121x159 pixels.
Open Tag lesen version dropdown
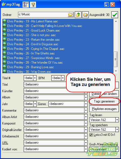pos(117,120)
